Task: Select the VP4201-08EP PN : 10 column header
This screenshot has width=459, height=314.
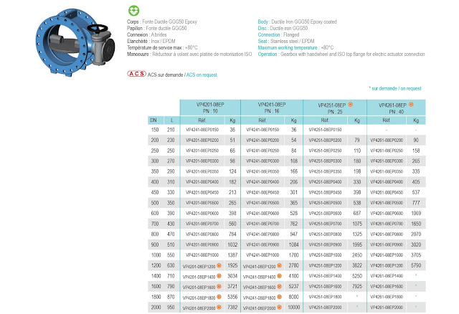Action: [x=210, y=108]
